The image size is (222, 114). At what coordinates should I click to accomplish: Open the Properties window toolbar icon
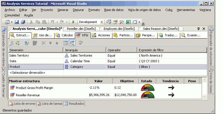click(x=115, y=22)
